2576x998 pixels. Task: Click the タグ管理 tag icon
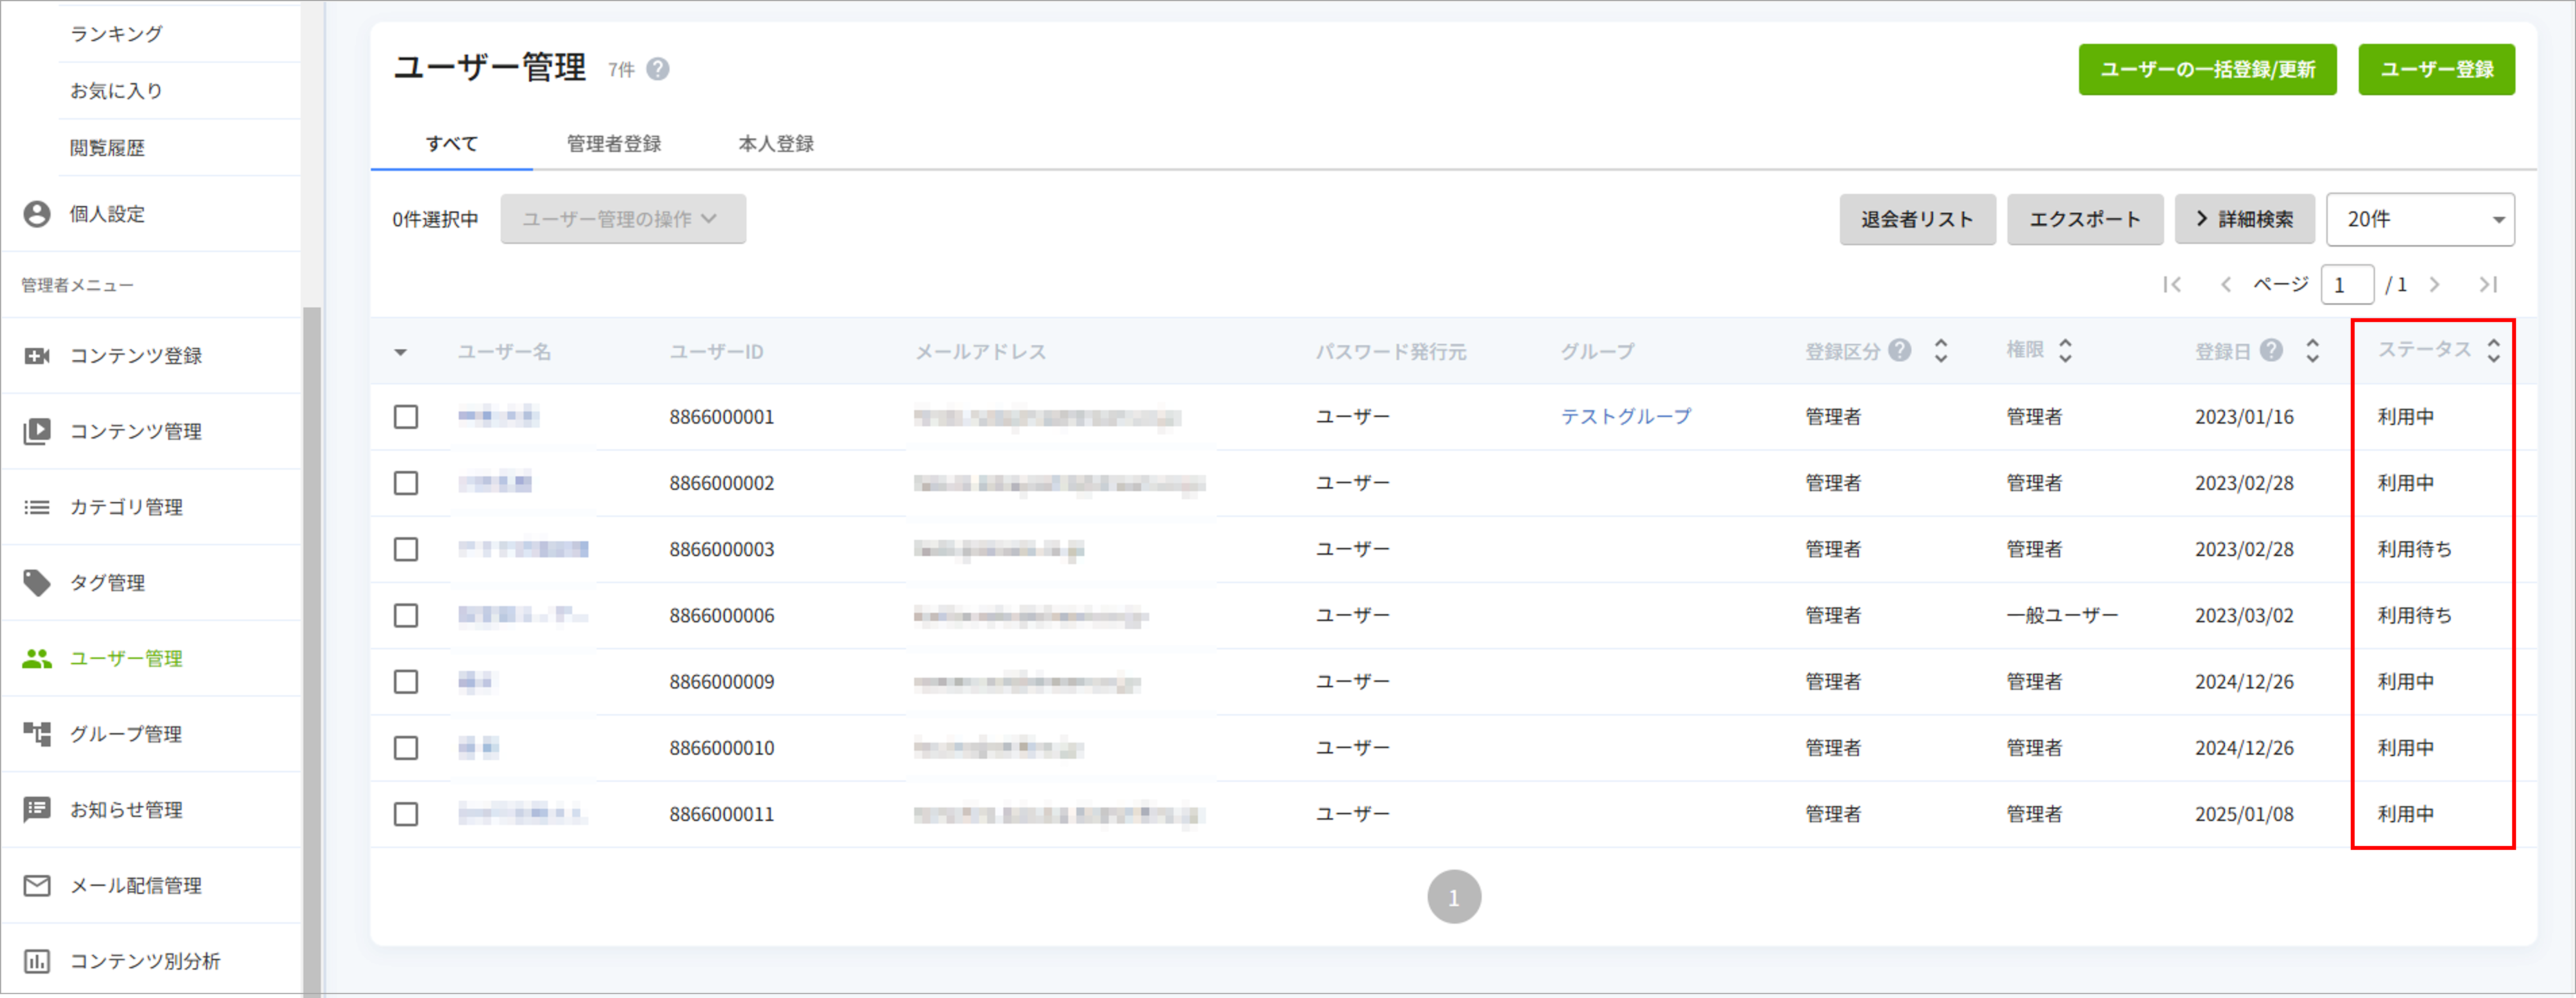[37, 583]
